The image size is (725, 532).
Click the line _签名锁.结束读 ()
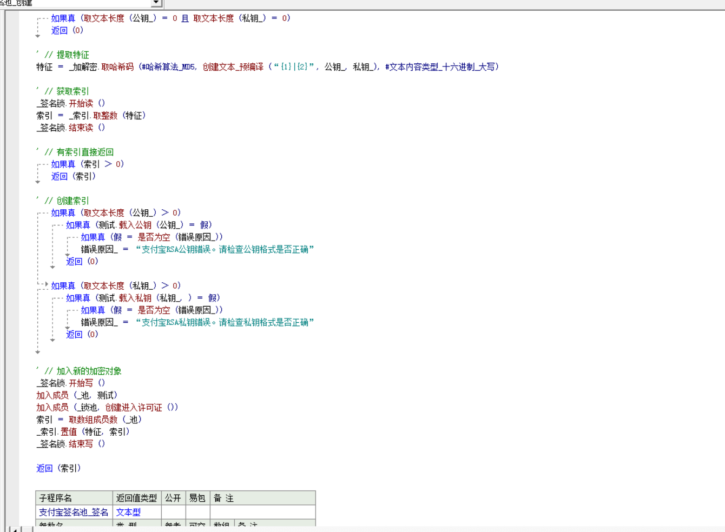point(71,128)
